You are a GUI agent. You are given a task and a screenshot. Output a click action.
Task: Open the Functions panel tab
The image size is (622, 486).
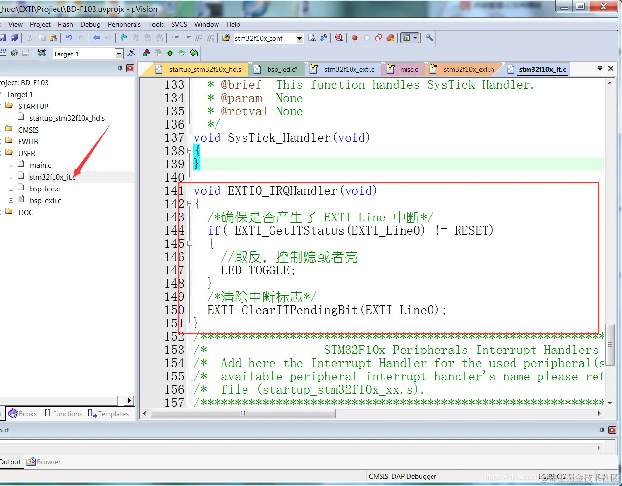(63, 414)
